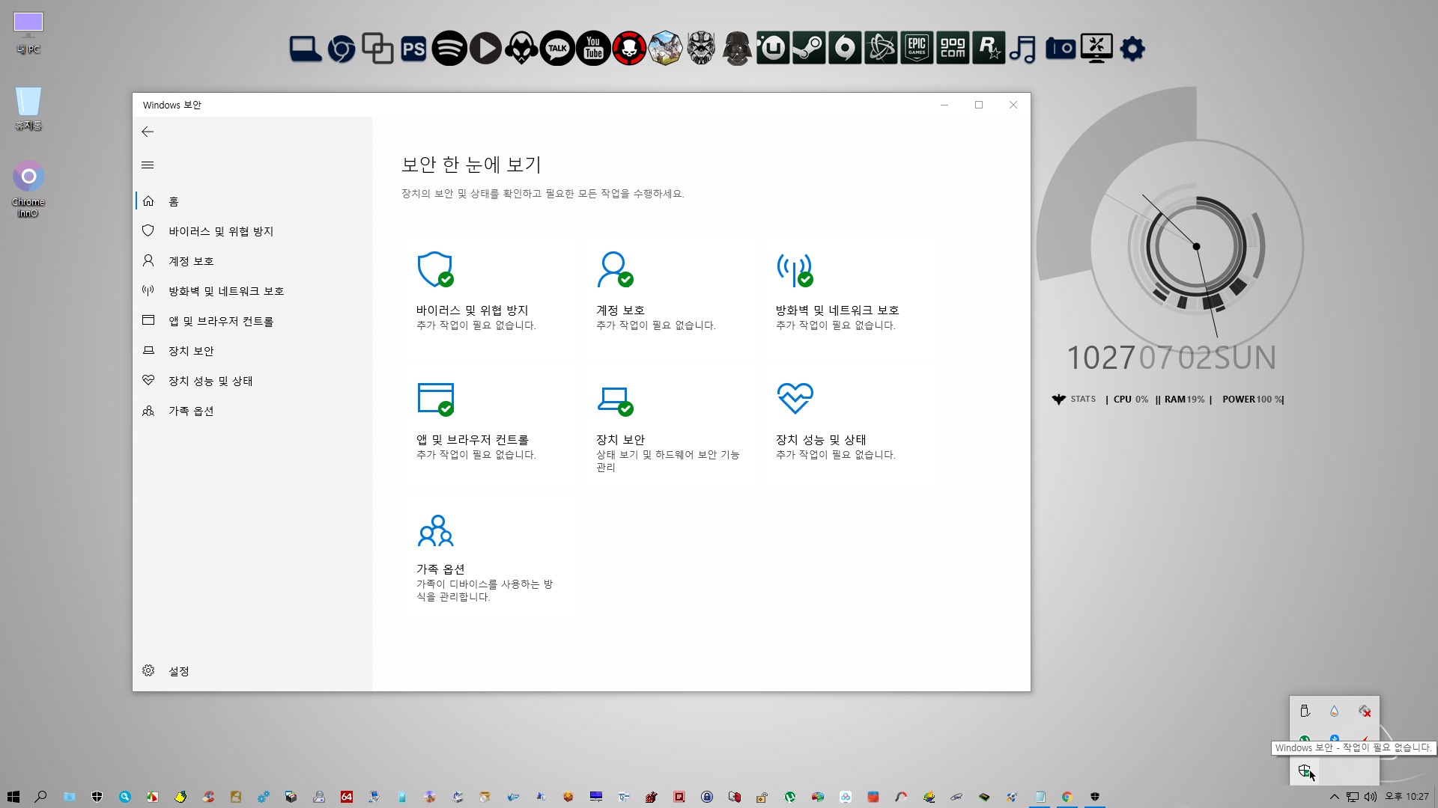Viewport: 1438px width, 808px height.
Task: Click the family options people card icon
Action: click(x=435, y=530)
